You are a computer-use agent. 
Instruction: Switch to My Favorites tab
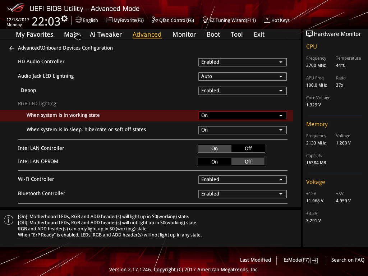coord(34,34)
